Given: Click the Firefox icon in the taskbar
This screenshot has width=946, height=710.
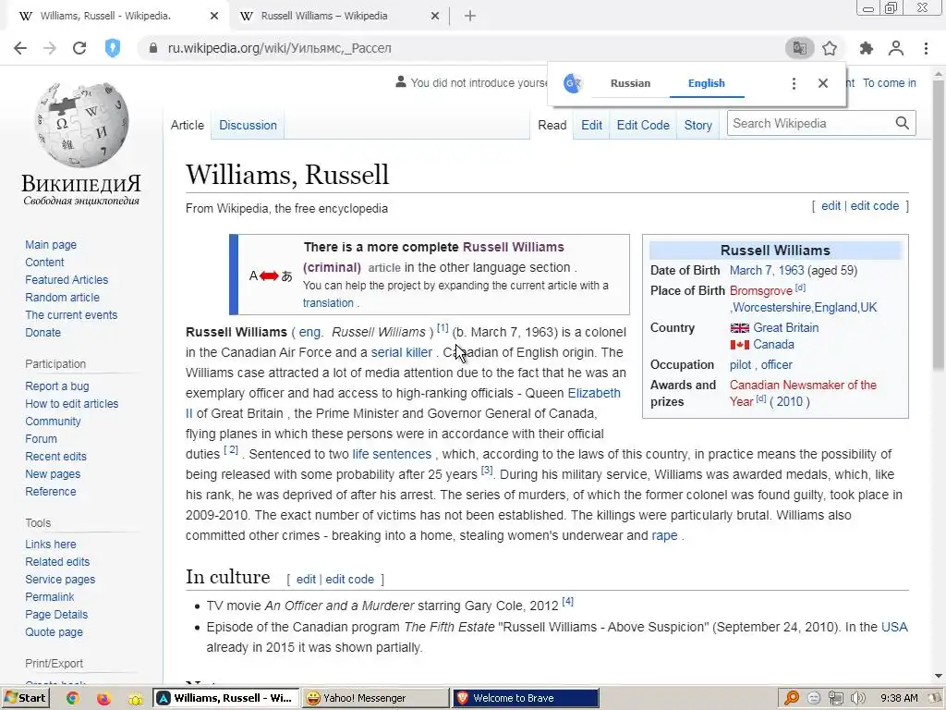Looking at the screenshot, I should click(x=103, y=698).
